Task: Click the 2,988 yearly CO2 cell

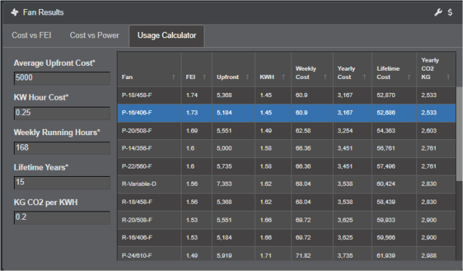Action: pyautogui.click(x=436, y=254)
